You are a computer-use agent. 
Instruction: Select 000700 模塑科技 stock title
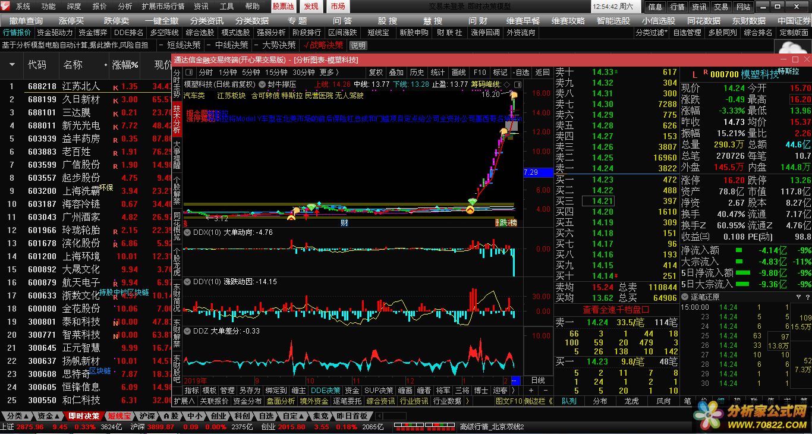click(744, 74)
